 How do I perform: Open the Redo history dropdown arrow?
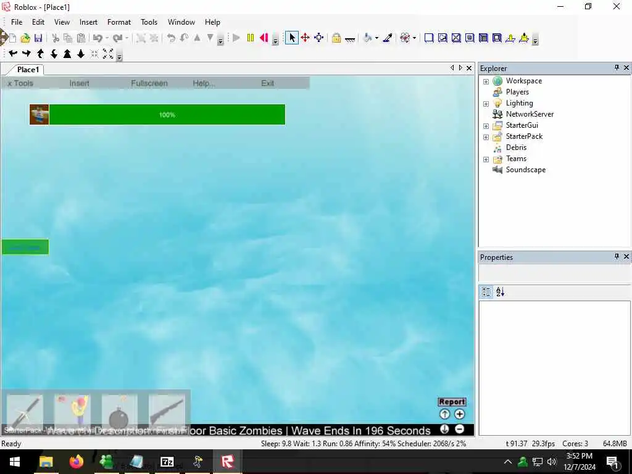[127, 38]
